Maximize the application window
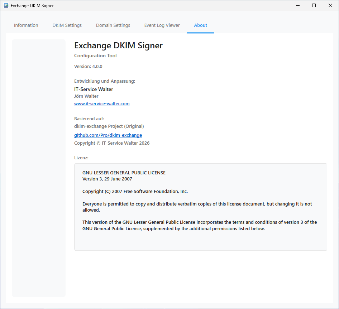 [314, 6]
